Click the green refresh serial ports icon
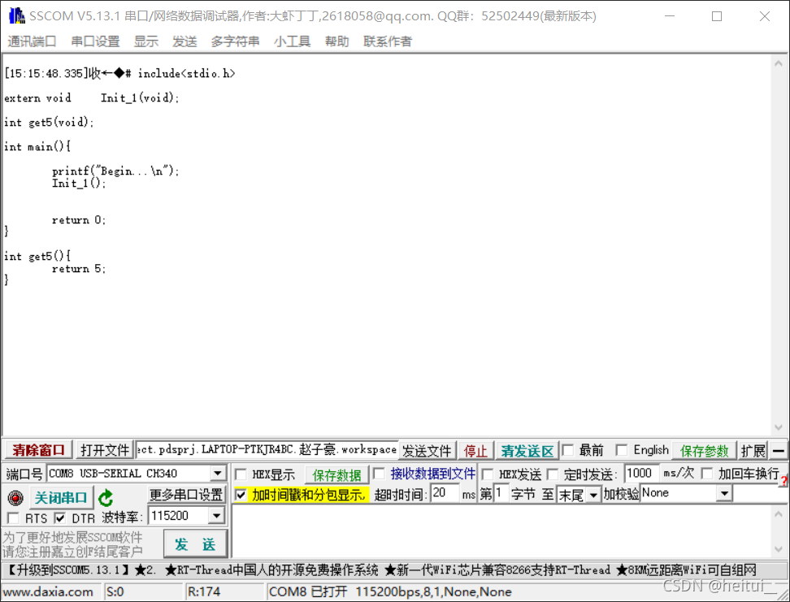Screen dimensions: 790x602 coord(106,496)
